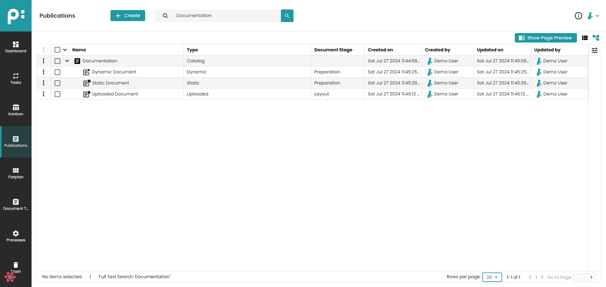Toggle the select-all header checkbox
The width and height of the screenshot is (606, 287).
[57, 50]
